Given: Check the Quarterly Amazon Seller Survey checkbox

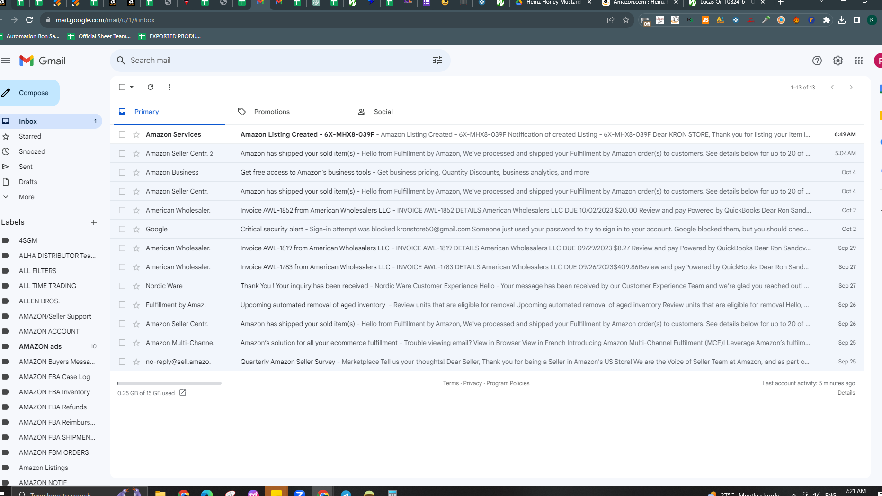Looking at the screenshot, I should (122, 362).
